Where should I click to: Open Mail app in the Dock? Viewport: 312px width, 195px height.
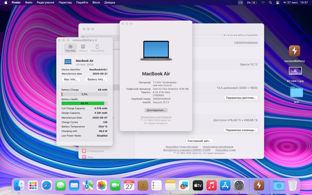[x=74, y=185]
